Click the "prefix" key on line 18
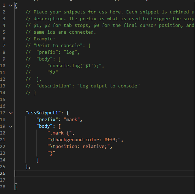The width and height of the screenshot is (195, 194). tap(47, 120)
